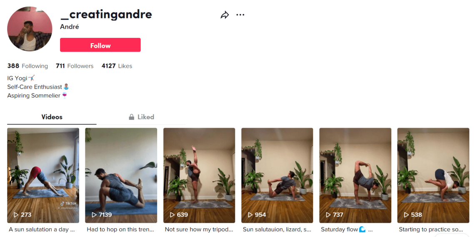Open "Not sure how my tripod" video thumbnail
Screen dimensions: 475x237
pyautogui.click(x=199, y=175)
